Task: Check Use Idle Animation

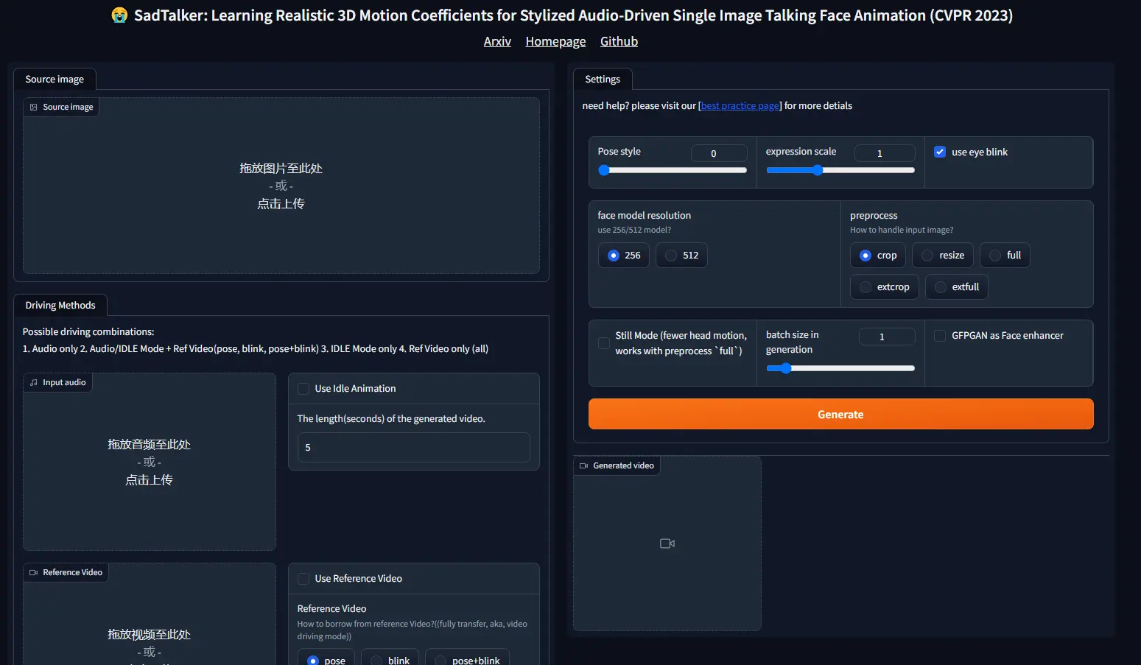Action: coord(303,388)
